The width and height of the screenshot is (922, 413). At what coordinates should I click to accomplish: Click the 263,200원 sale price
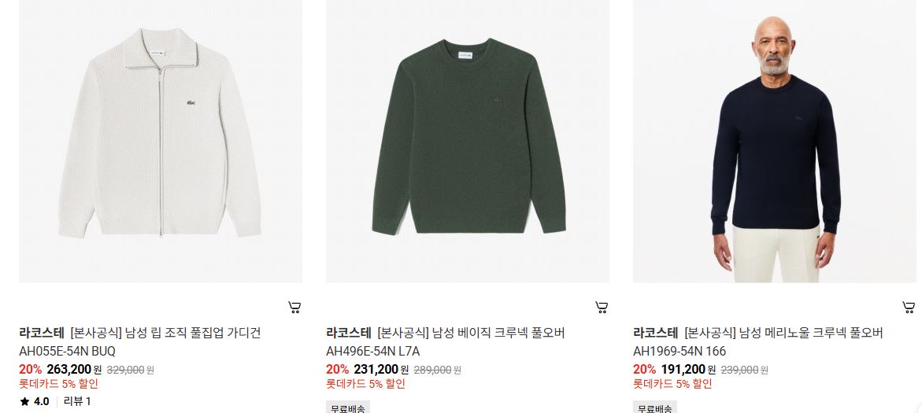(x=74, y=370)
